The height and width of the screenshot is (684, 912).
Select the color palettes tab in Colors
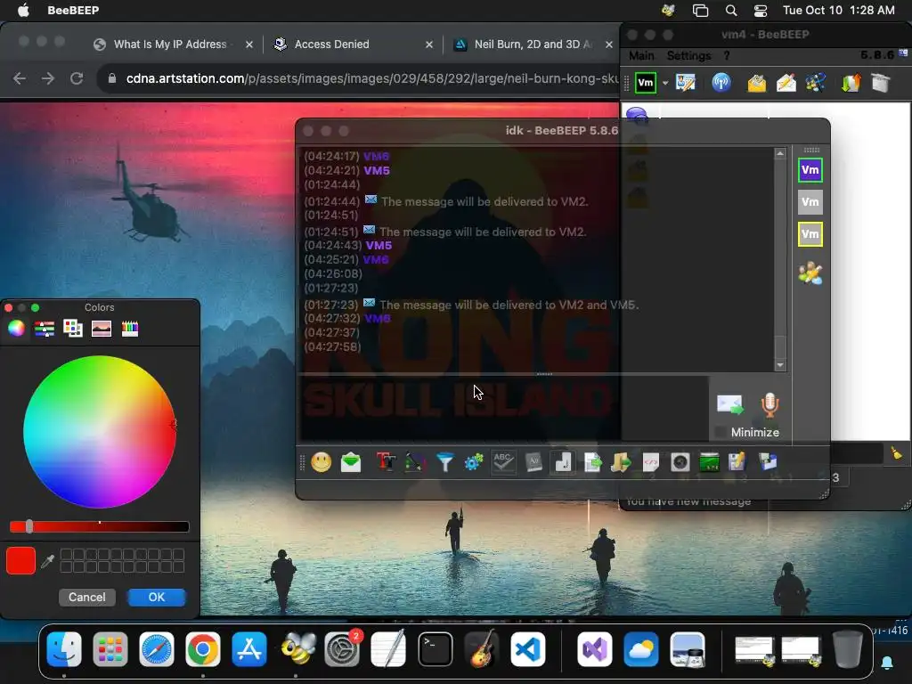pyautogui.click(x=73, y=329)
